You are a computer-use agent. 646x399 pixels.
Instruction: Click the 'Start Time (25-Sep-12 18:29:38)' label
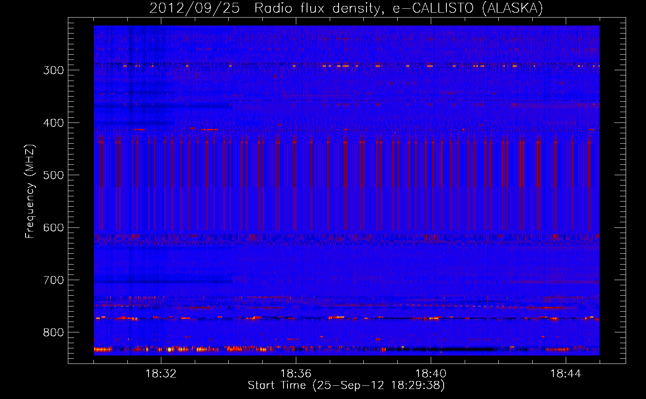point(346,385)
